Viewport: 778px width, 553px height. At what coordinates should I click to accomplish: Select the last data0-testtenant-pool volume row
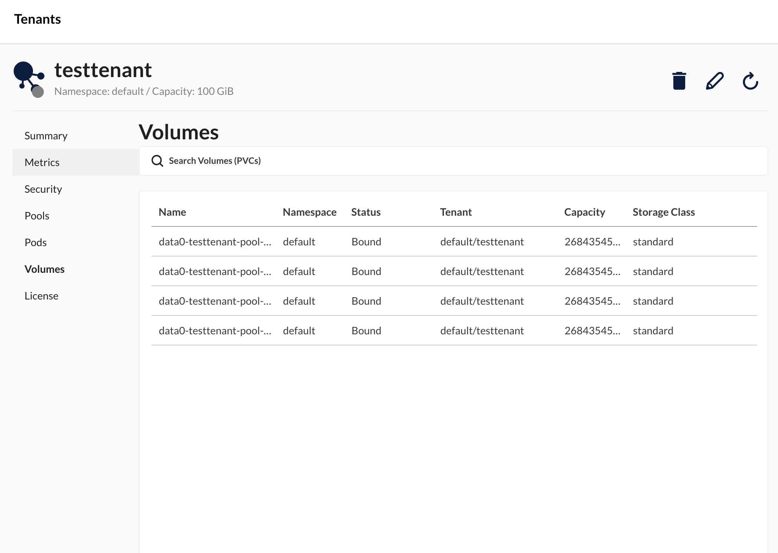215,331
